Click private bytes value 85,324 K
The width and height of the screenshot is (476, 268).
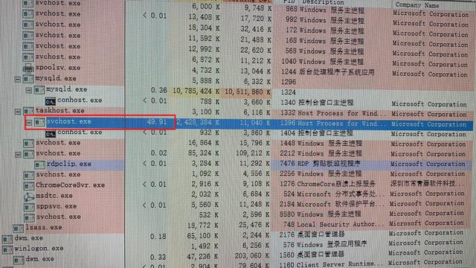203,153
